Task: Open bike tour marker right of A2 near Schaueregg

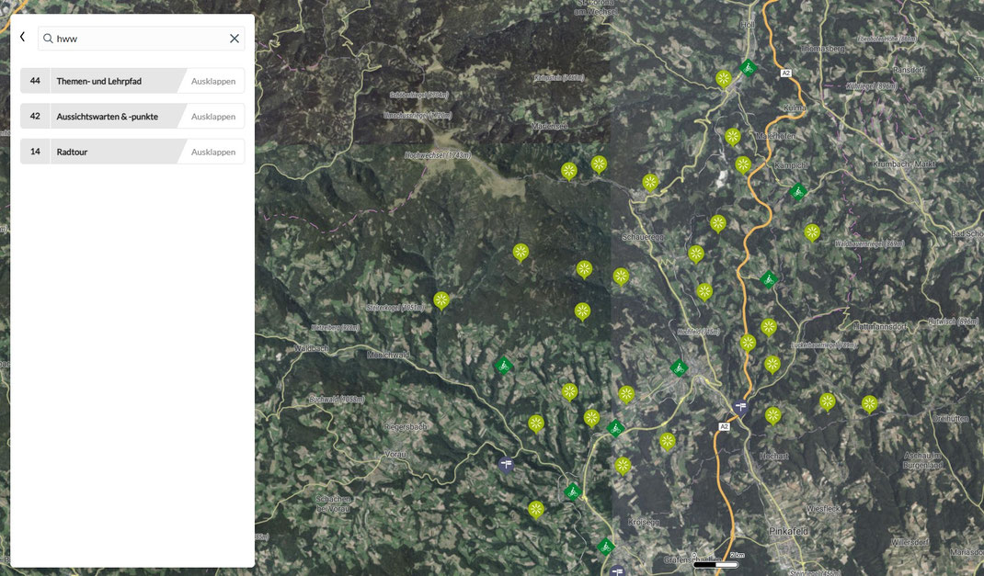Action: click(769, 279)
